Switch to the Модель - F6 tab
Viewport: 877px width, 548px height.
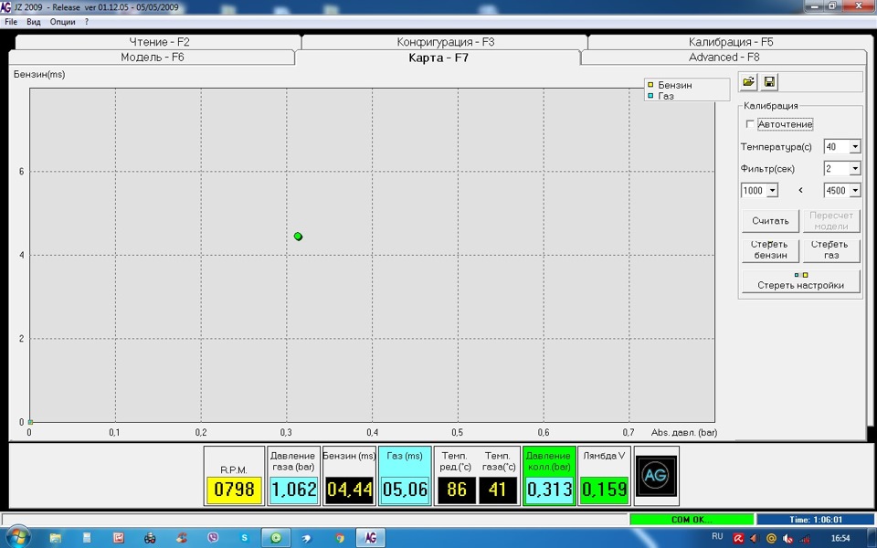click(153, 57)
